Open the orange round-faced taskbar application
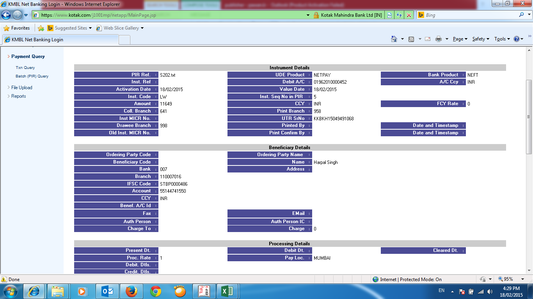This screenshot has height=299, width=533. pos(180,291)
